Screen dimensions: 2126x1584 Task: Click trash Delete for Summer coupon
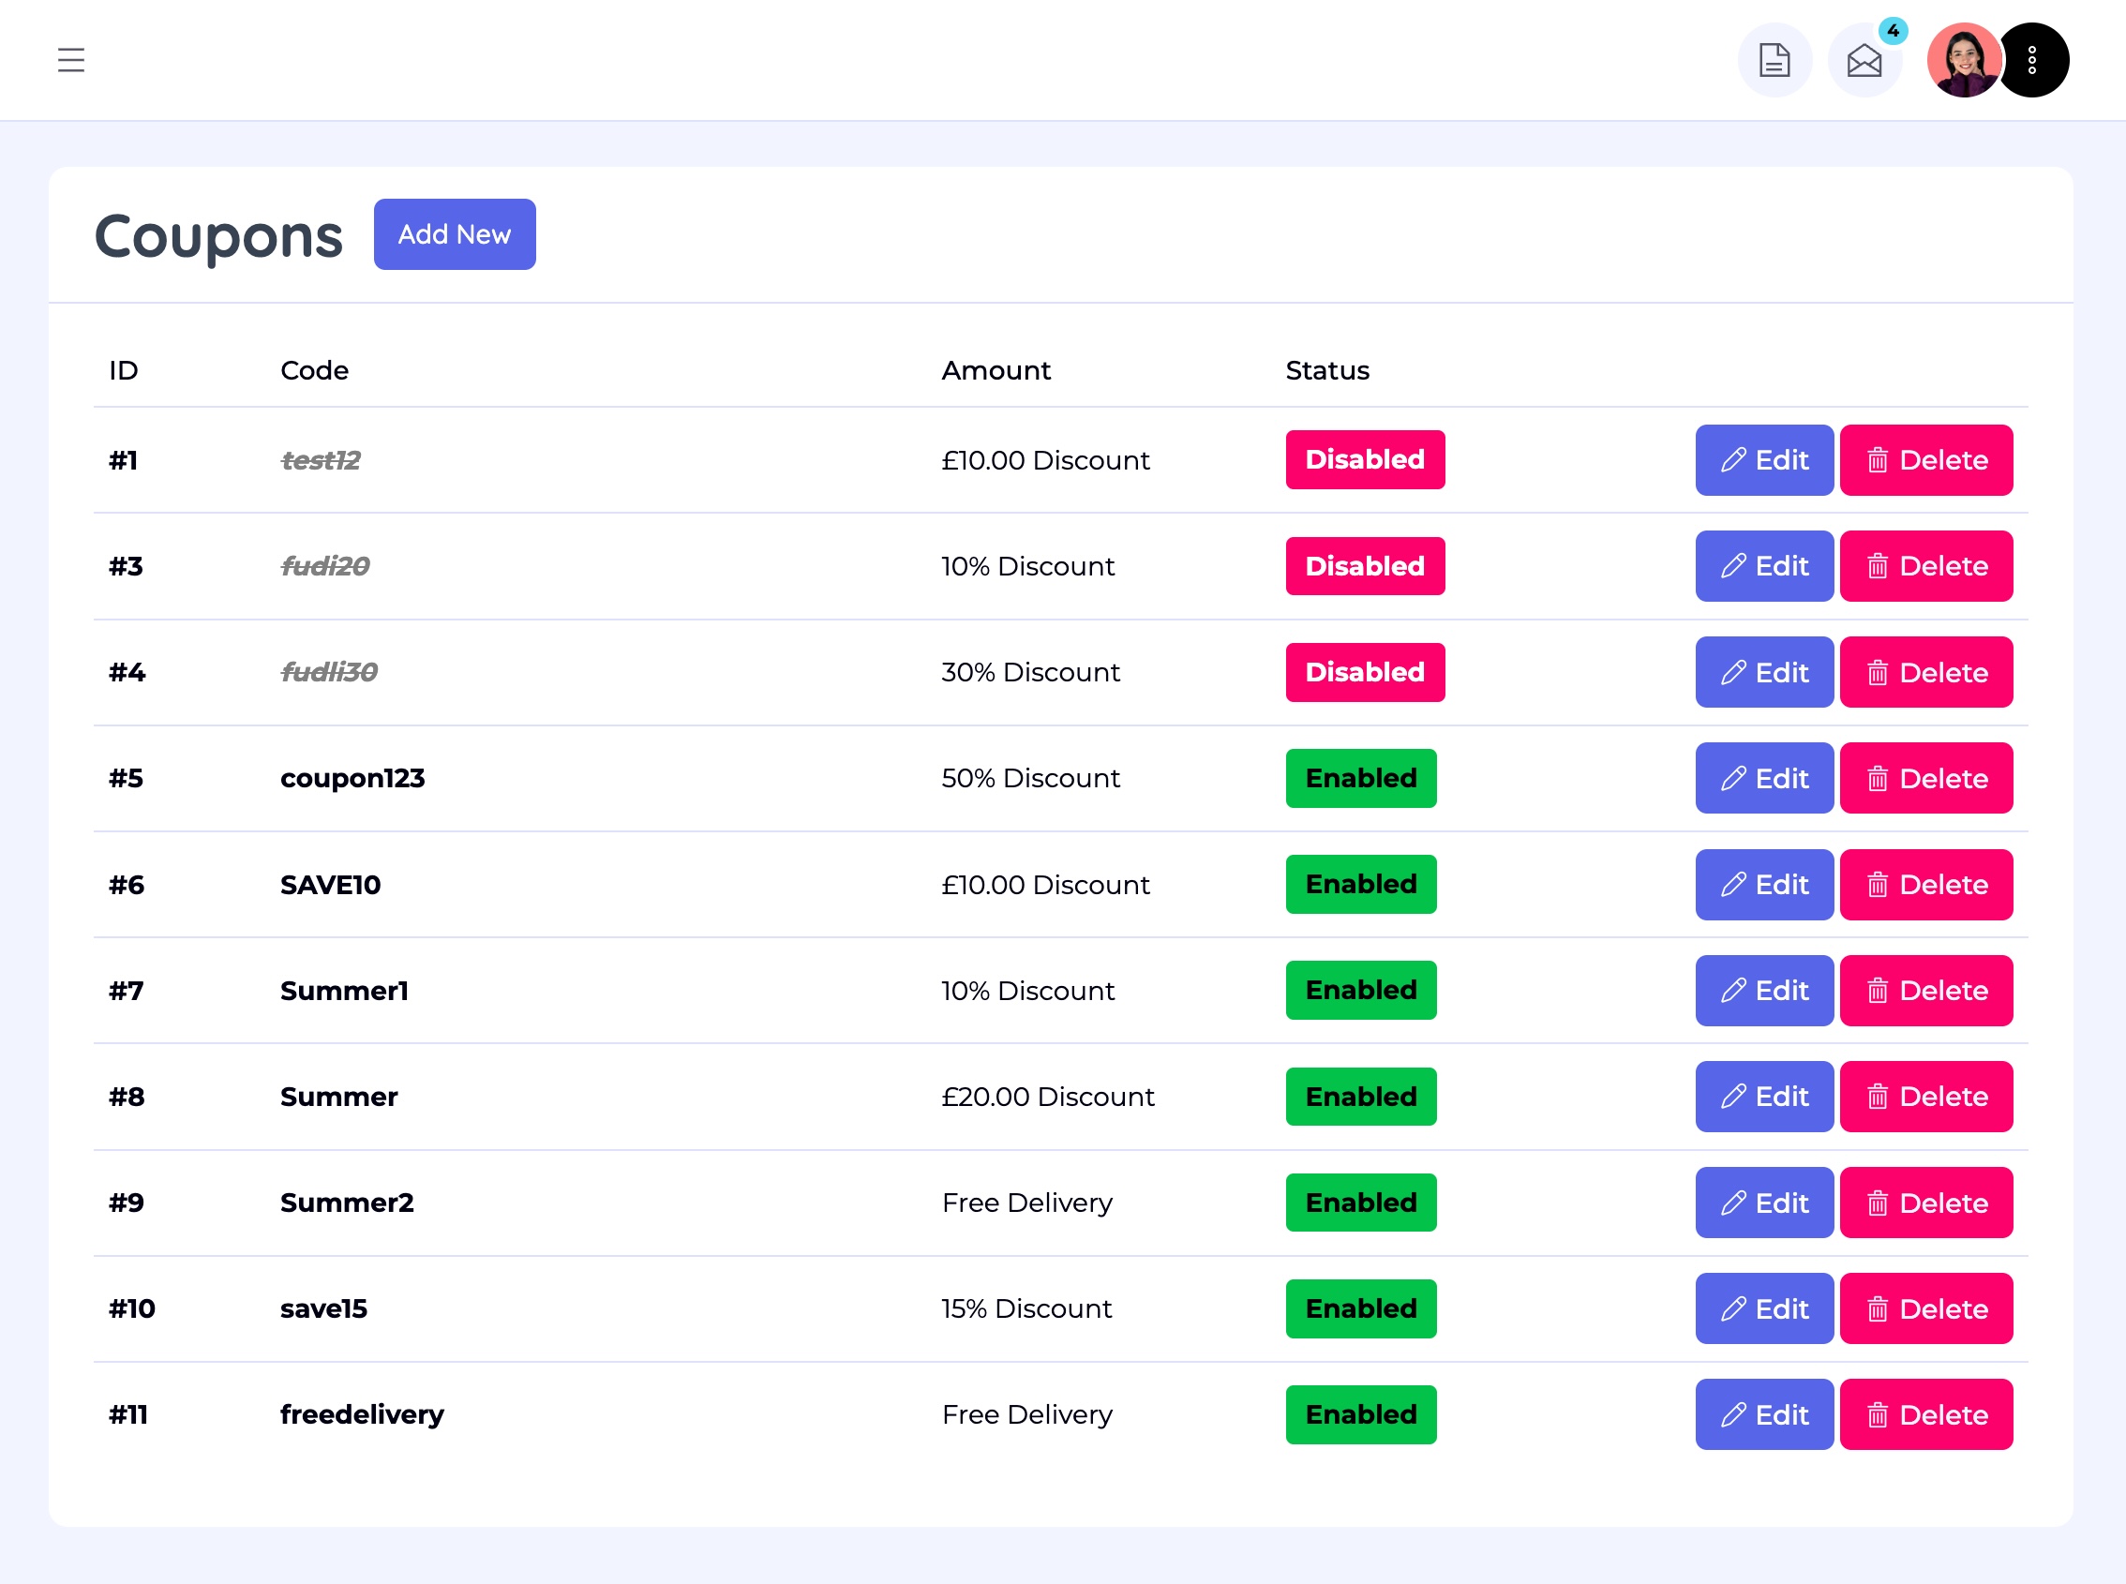coord(1924,1096)
